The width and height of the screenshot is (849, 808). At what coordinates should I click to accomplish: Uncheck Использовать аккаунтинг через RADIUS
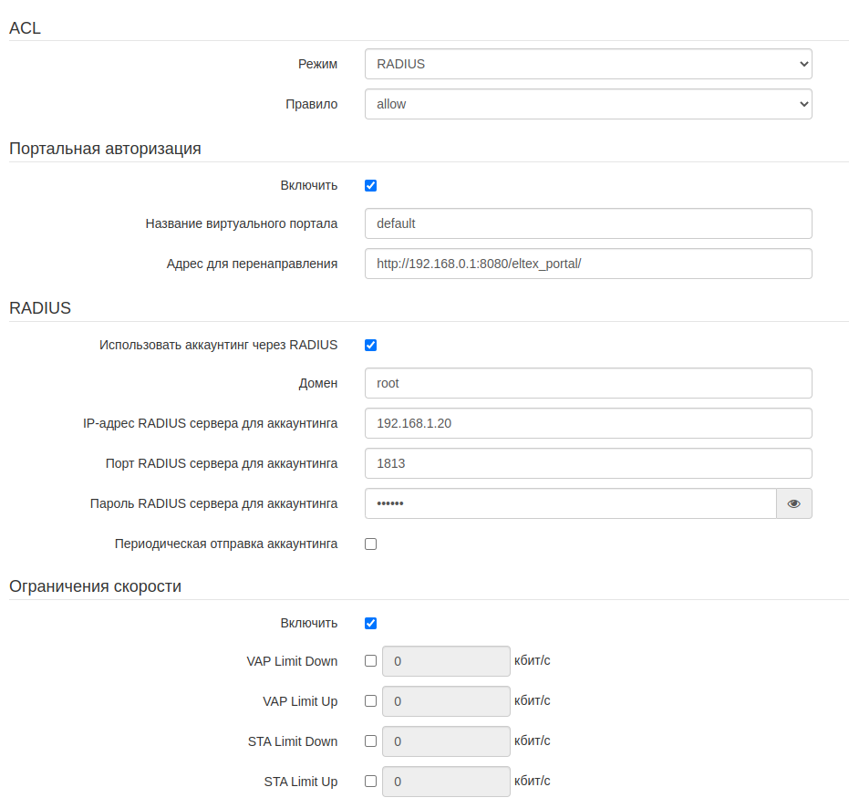[370, 346]
